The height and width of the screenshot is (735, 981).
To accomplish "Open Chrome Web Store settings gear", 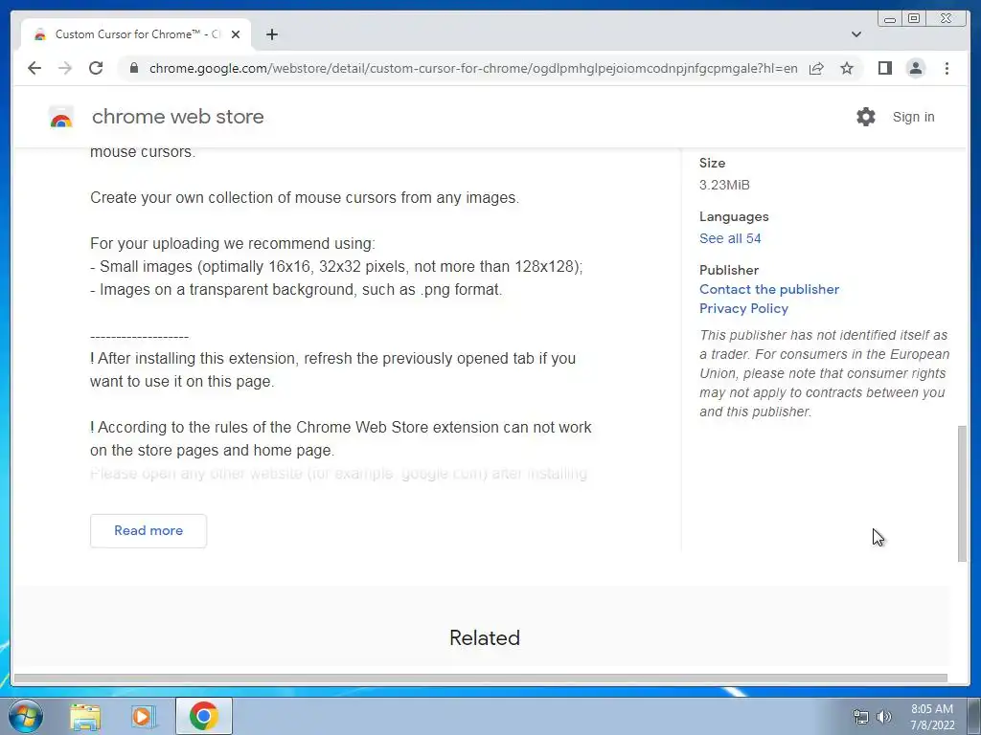I will (866, 117).
